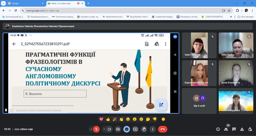This screenshot has width=256, height=136.
Task: Open tab search dropdown arrow
Action: (x=3, y=3)
